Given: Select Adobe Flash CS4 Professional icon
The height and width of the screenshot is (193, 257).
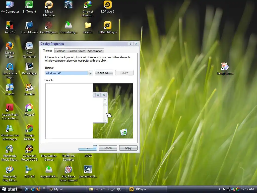Looking at the screenshot, I should [x=10, y=112].
